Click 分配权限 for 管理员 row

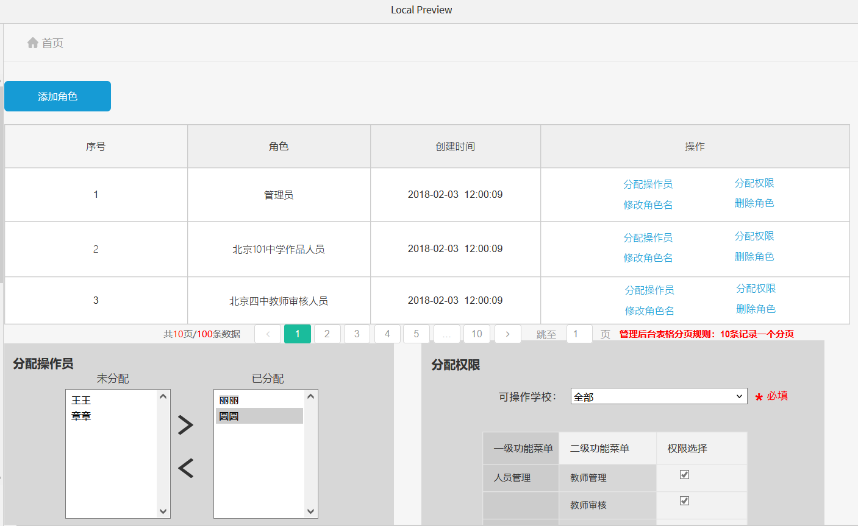click(754, 183)
